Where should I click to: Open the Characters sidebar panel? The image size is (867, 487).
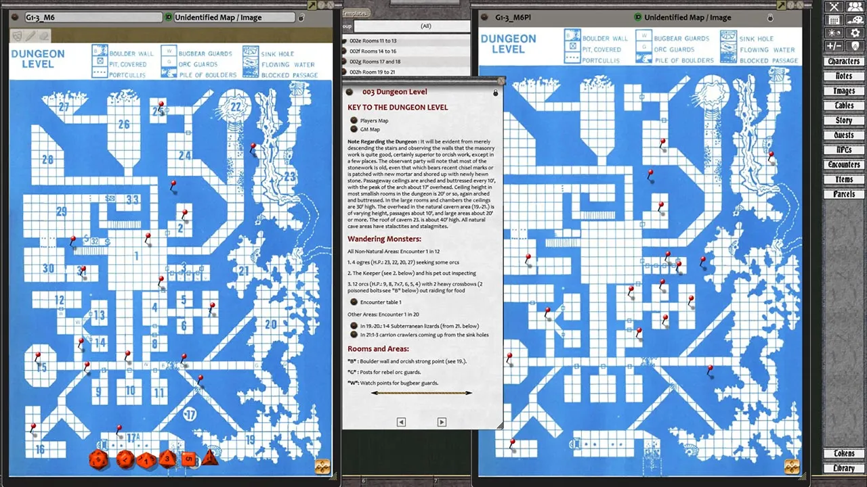[x=843, y=62]
